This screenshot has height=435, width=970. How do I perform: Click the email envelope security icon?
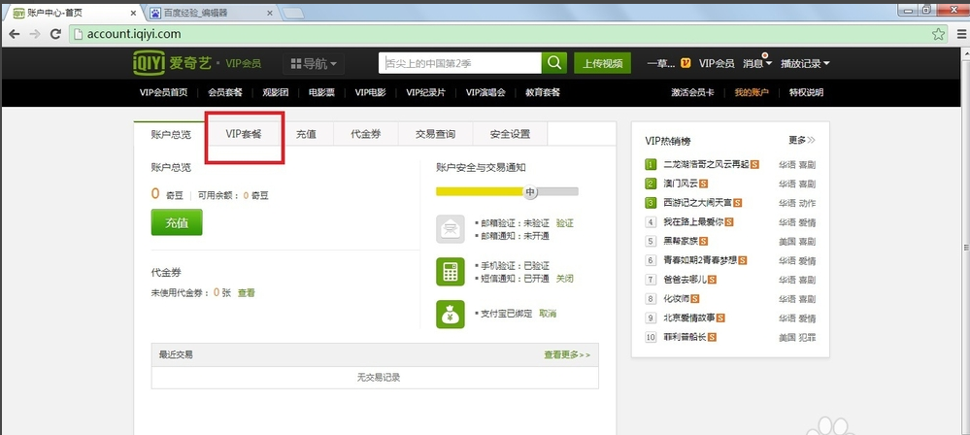click(x=450, y=229)
